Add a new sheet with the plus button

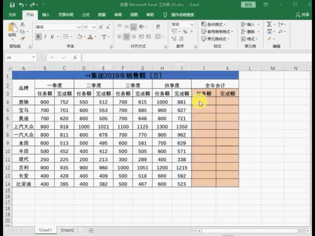coord(91,231)
